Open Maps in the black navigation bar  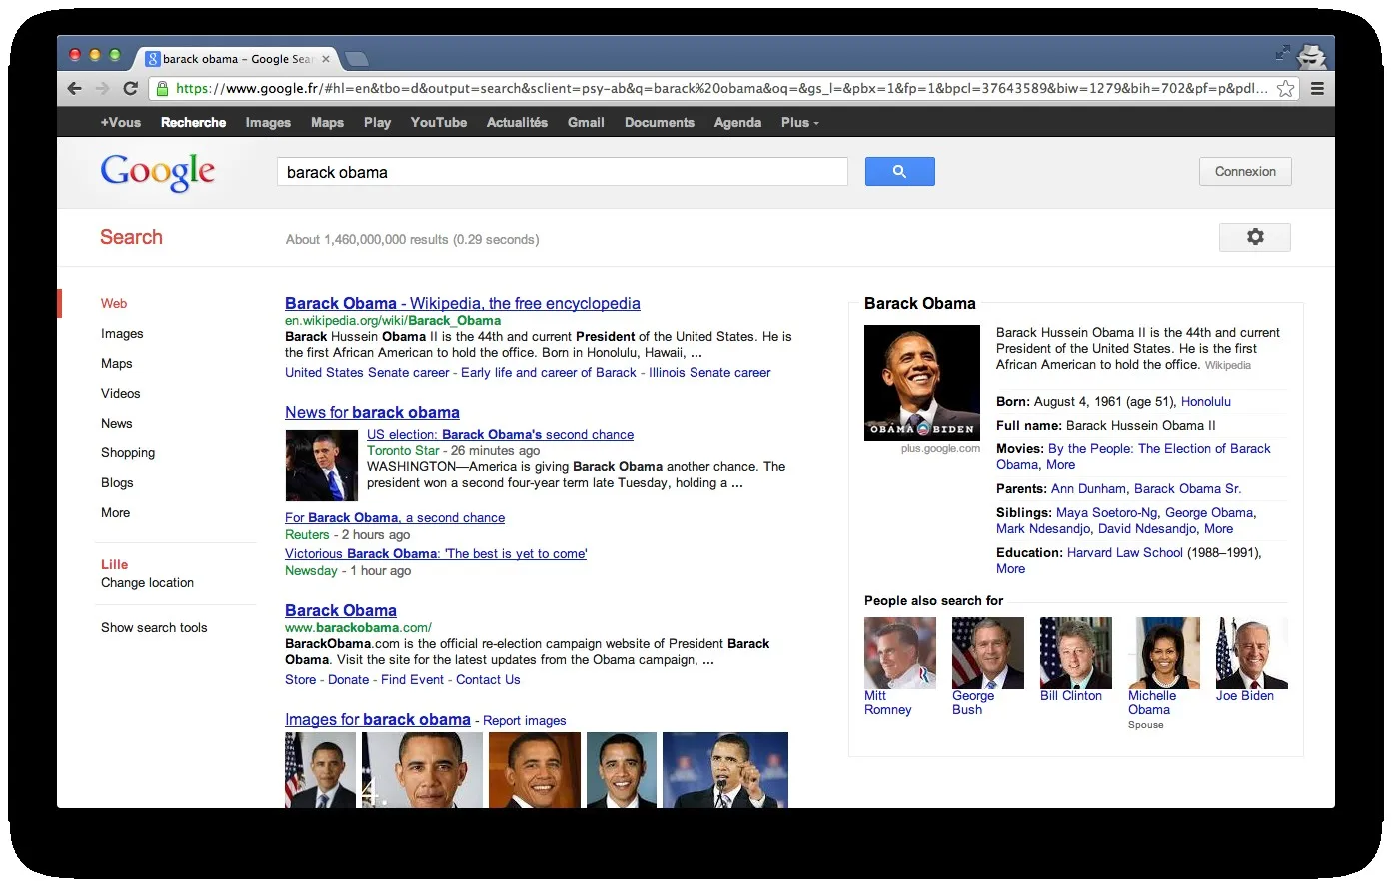[327, 122]
